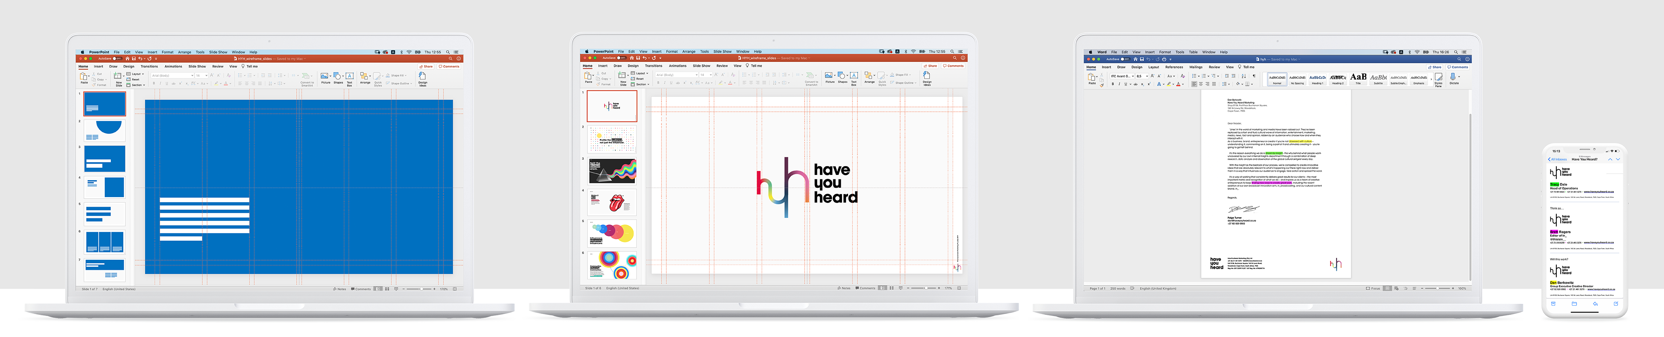Open the Apple menu in the Word window
1664x337 pixels.
(x=1090, y=52)
